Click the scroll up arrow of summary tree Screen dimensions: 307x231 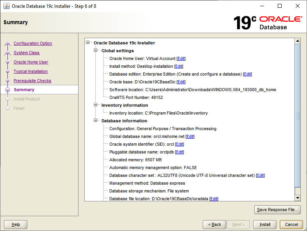click(x=298, y=41)
